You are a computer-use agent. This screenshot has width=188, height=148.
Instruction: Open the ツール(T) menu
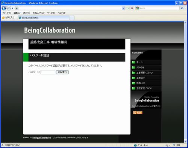tap(51, 13)
